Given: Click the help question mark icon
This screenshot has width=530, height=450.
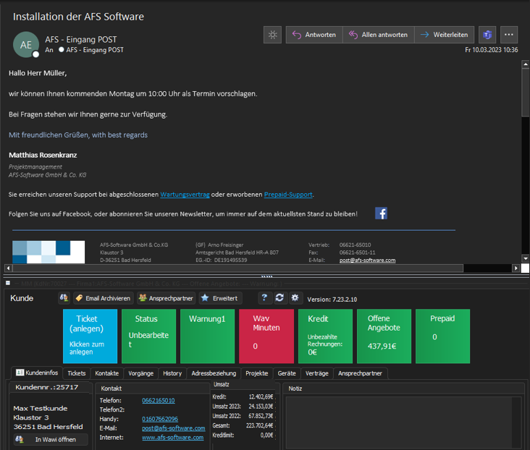Looking at the screenshot, I should [264, 297].
